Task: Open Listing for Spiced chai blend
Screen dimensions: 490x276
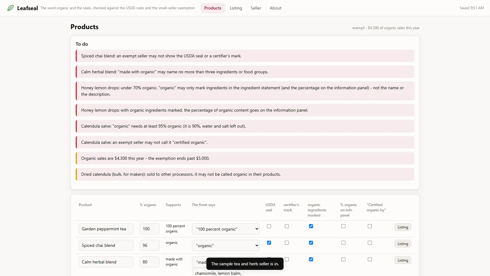Action: pos(403,244)
